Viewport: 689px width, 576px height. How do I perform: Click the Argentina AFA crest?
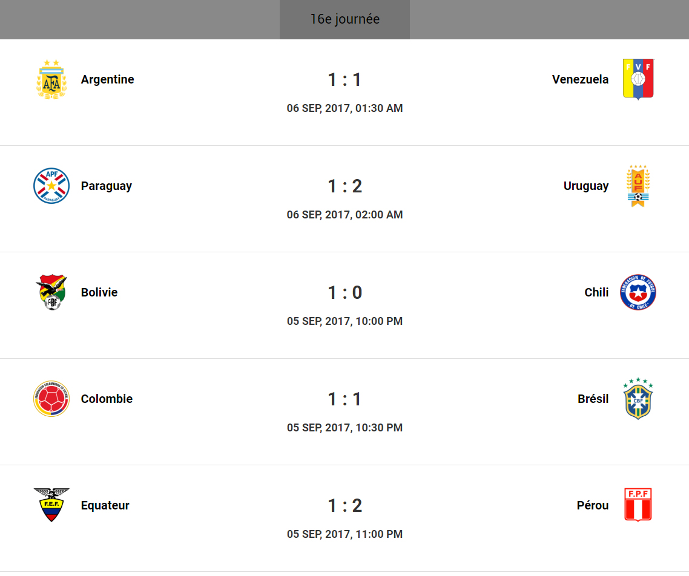(51, 79)
